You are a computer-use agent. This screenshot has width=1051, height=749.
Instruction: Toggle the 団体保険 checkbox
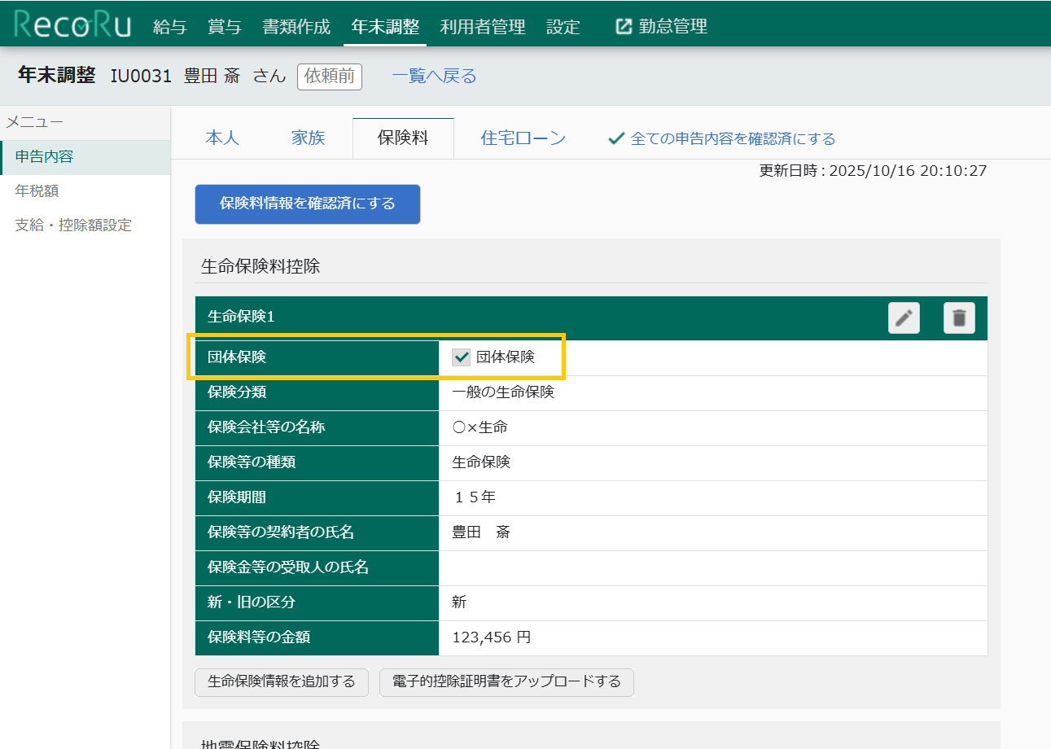[x=462, y=357]
